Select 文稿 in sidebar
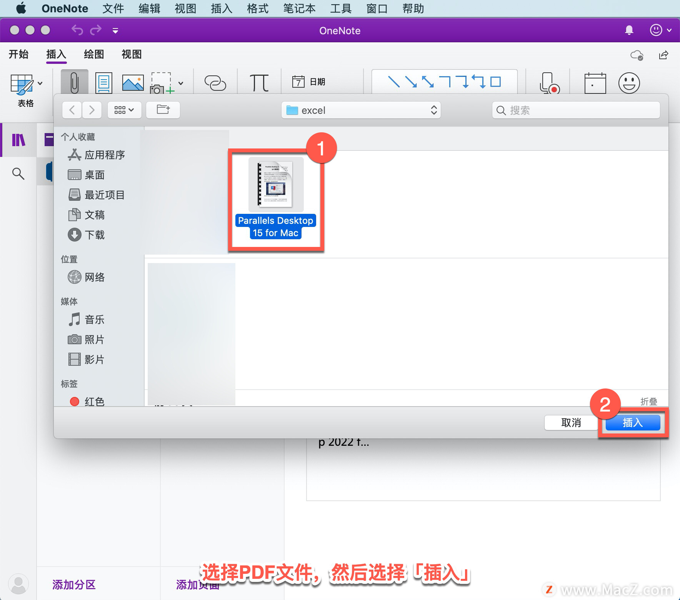680x600 pixels. pos(87,215)
